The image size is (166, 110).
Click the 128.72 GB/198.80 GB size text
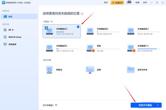point(65,34)
